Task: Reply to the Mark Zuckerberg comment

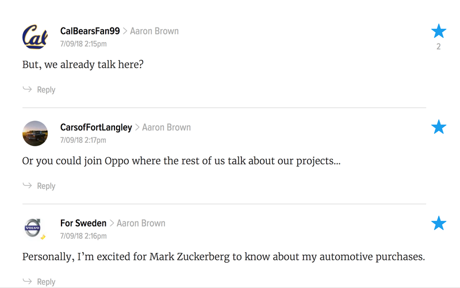Action: click(46, 282)
